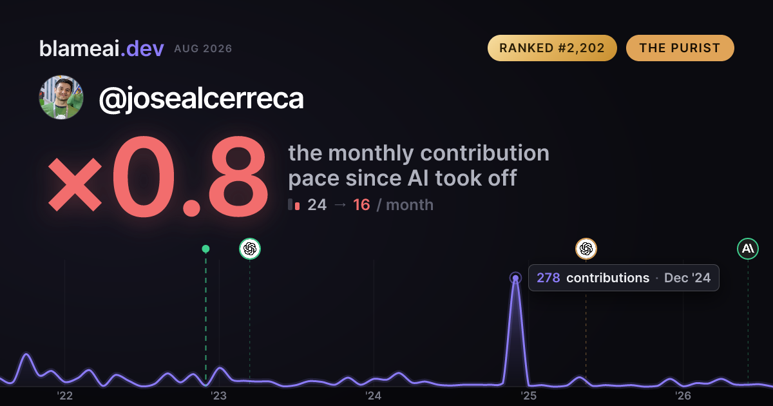Click the Dec '24 text in tooltip
This screenshot has width=773, height=406.
pyautogui.click(x=687, y=278)
